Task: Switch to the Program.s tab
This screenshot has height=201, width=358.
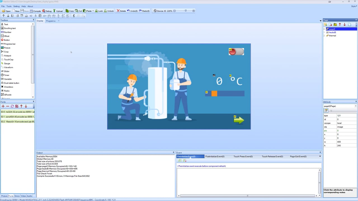Action: point(51,21)
